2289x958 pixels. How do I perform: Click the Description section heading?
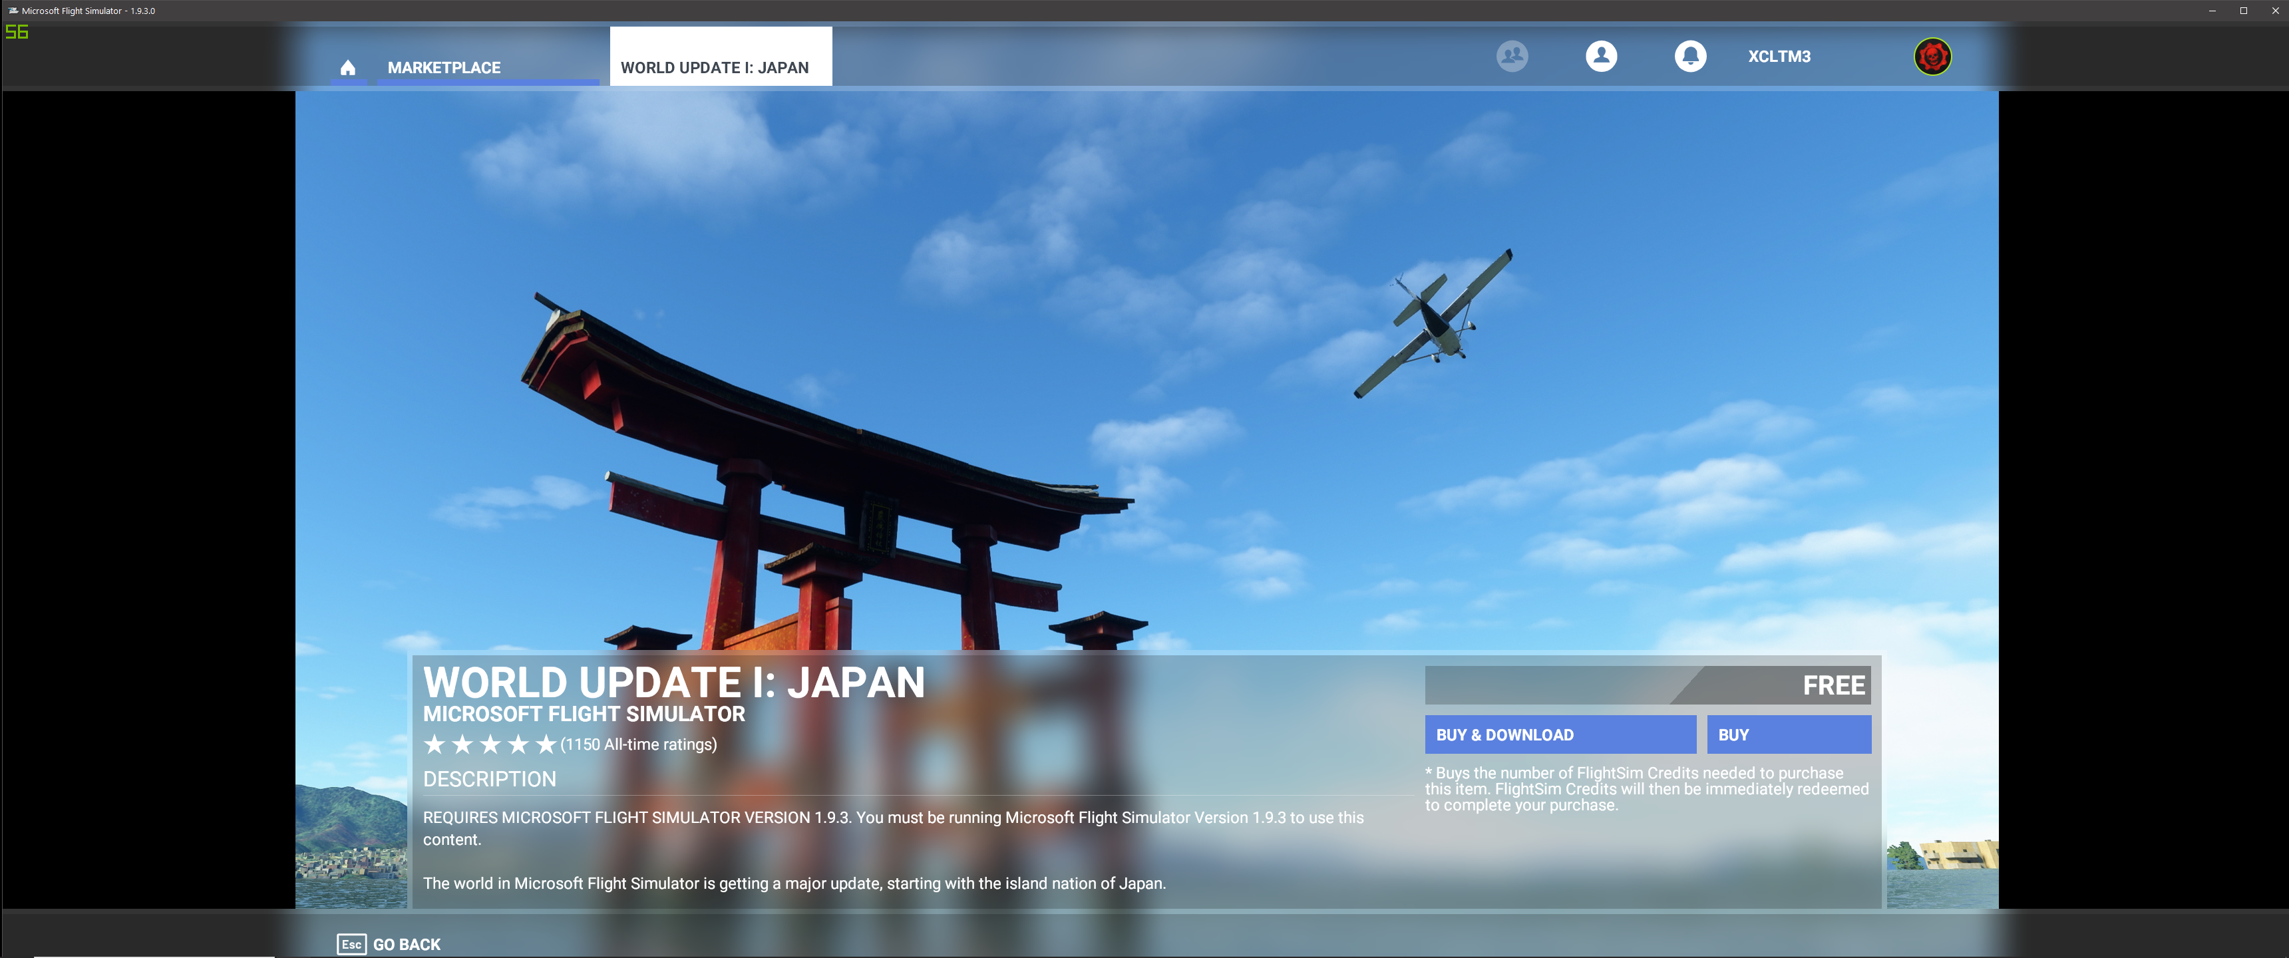pyautogui.click(x=490, y=780)
